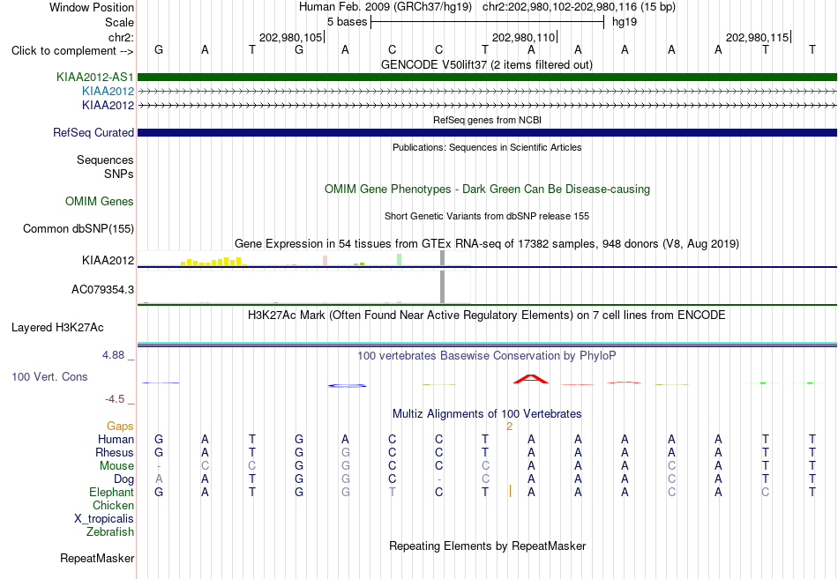Viewport: 838px width, 579px height.
Task: Click the Window Position label
Action: 92,7
